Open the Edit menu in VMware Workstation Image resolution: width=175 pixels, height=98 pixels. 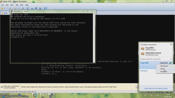click(x=7, y=5)
